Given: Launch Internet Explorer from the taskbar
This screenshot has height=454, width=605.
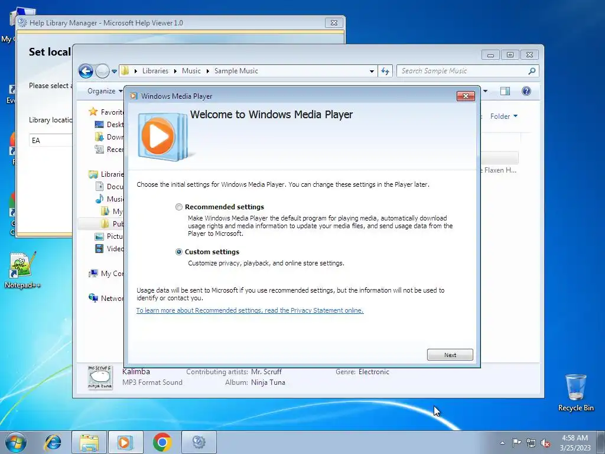Looking at the screenshot, I should 53,442.
